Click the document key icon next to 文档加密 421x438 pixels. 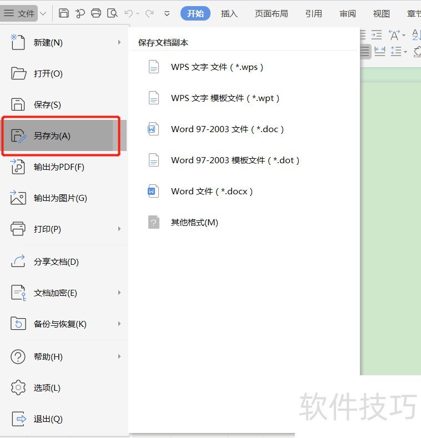point(18,293)
